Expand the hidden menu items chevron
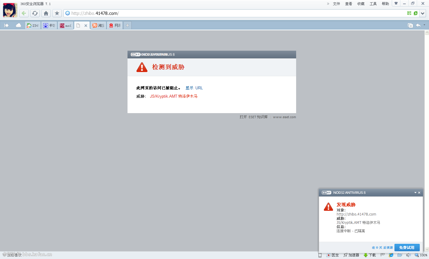 tap(328, 4)
